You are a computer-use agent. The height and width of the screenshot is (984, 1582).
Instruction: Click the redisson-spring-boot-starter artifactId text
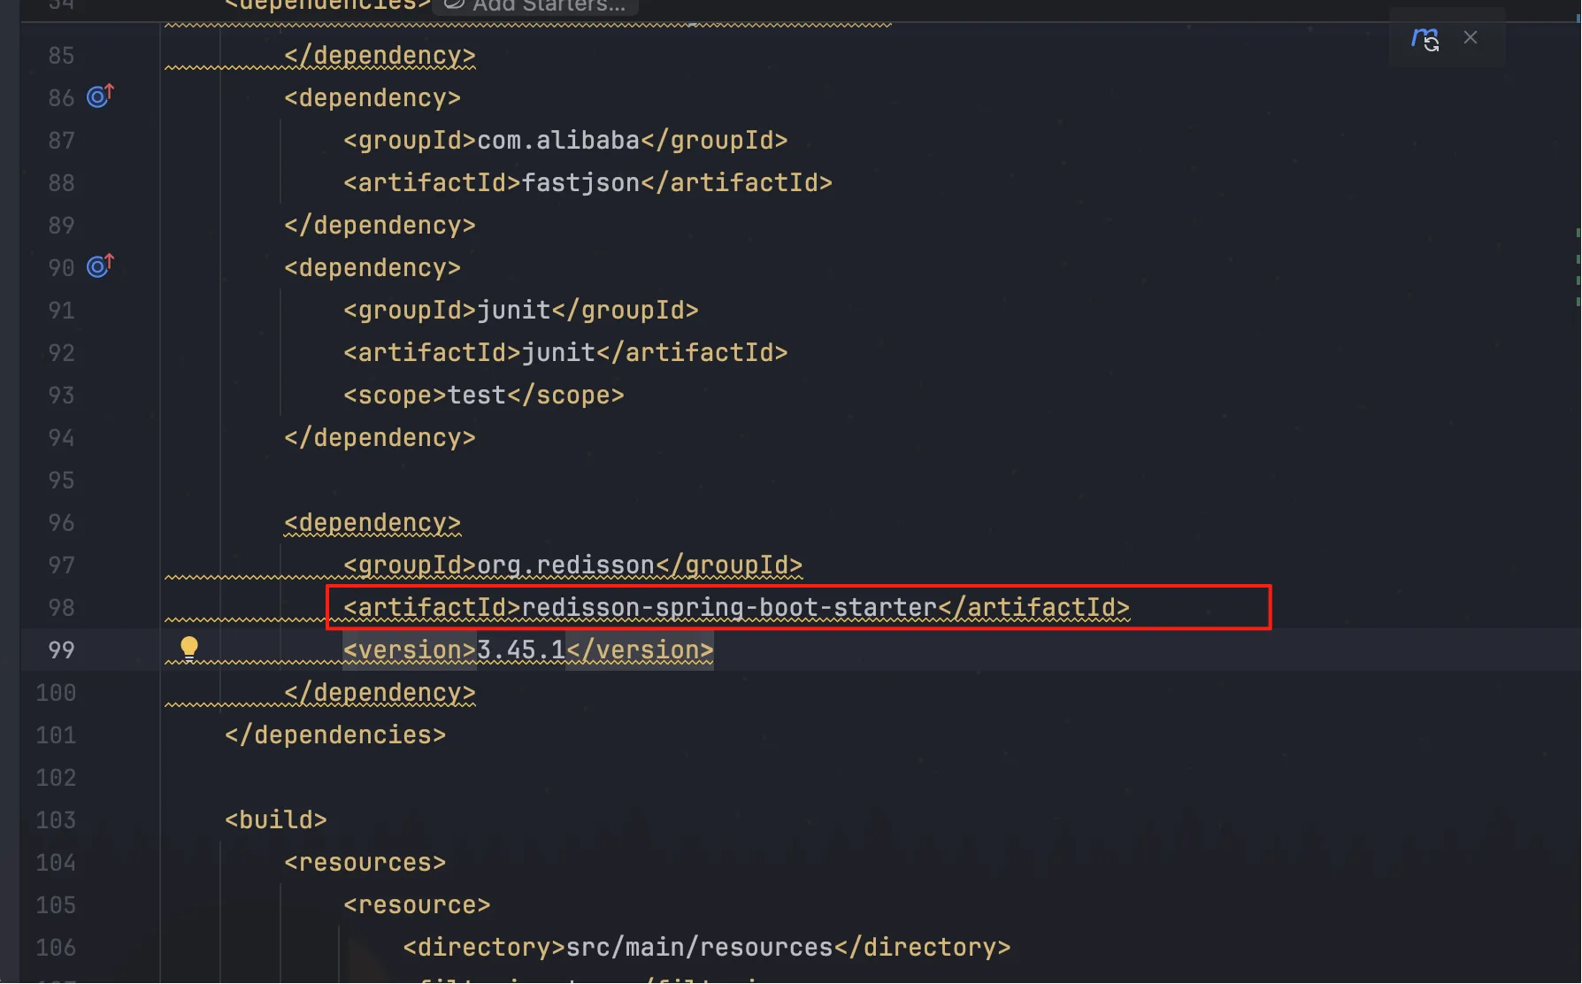(729, 608)
